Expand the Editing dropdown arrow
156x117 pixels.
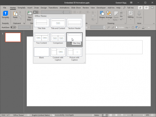coord(131,19)
